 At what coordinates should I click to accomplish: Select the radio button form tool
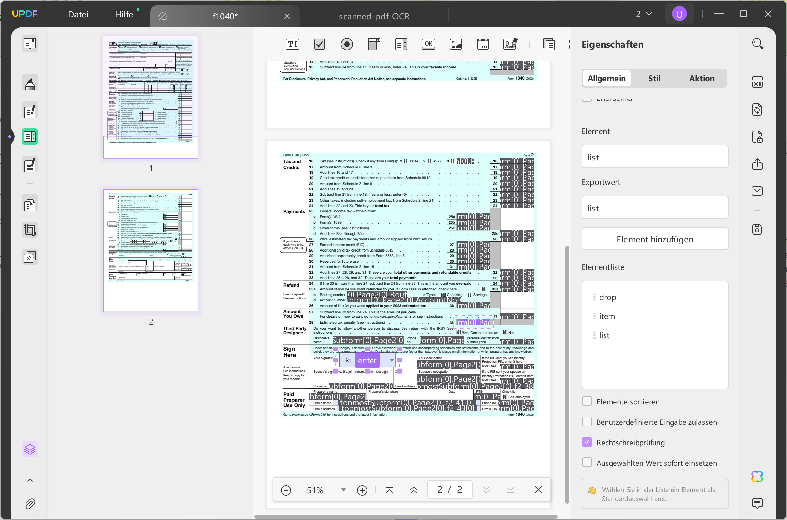pyautogui.click(x=347, y=44)
